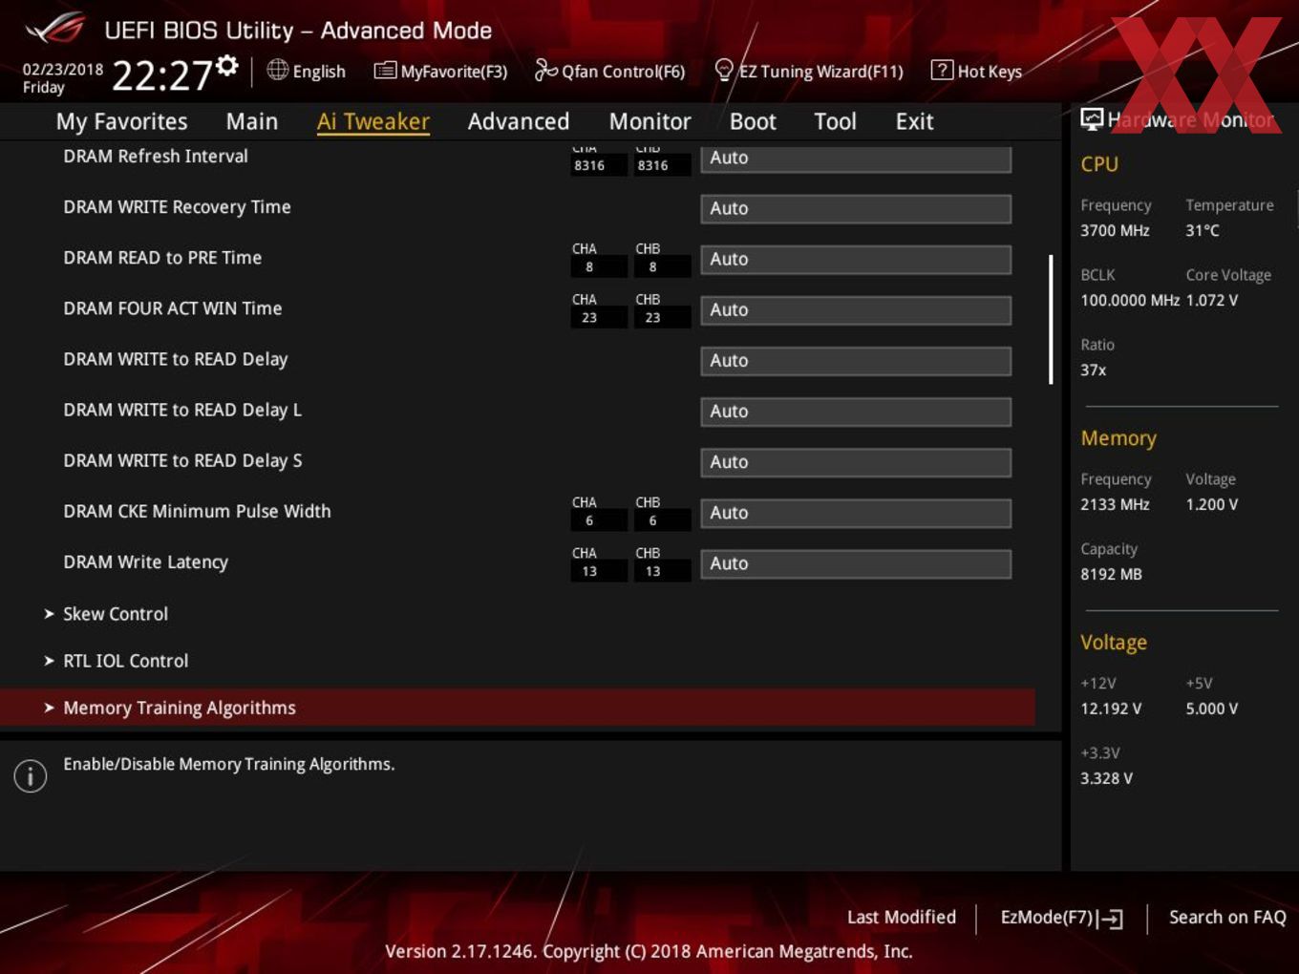Click the Hardware Monitor screen icon
This screenshot has height=974, width=1299.
pyautogui.click(x=1092, y=119)
